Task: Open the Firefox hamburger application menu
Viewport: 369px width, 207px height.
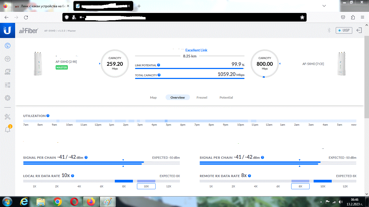Action: pos(363,17)
